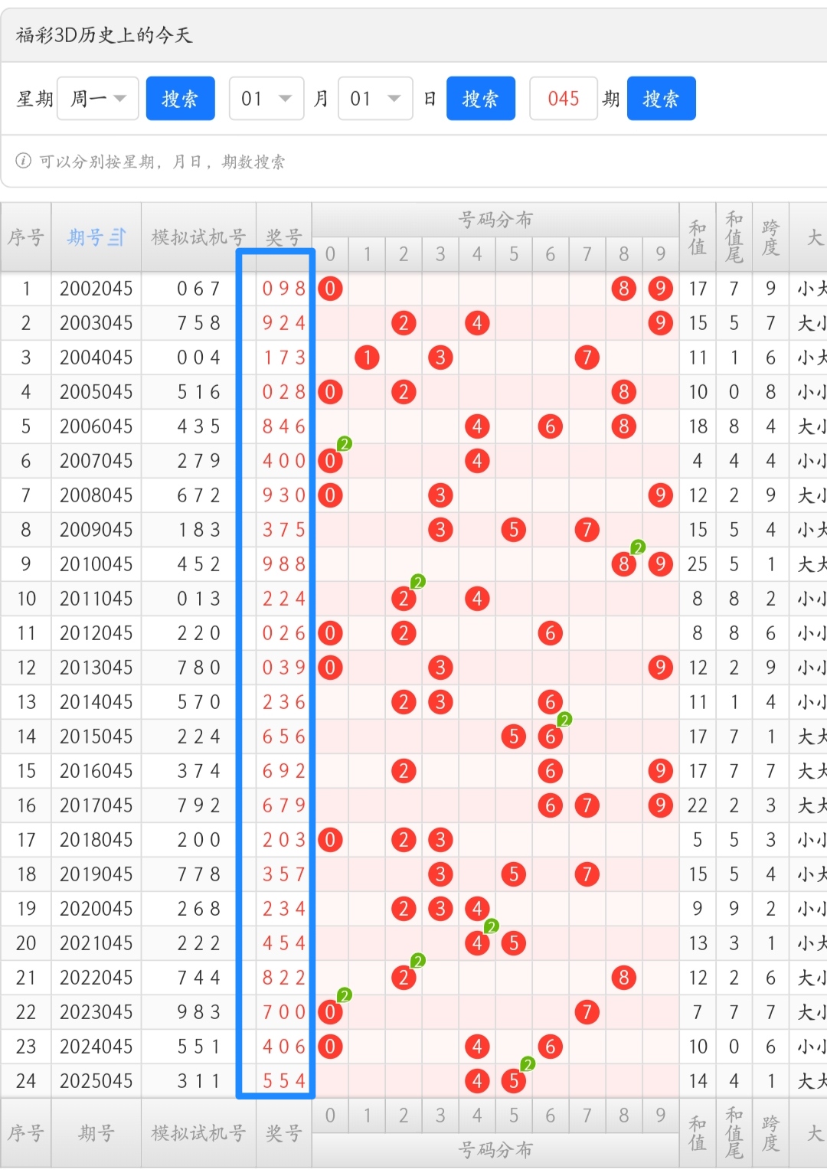Click the sum value 22 in row 16

point(698,805)
